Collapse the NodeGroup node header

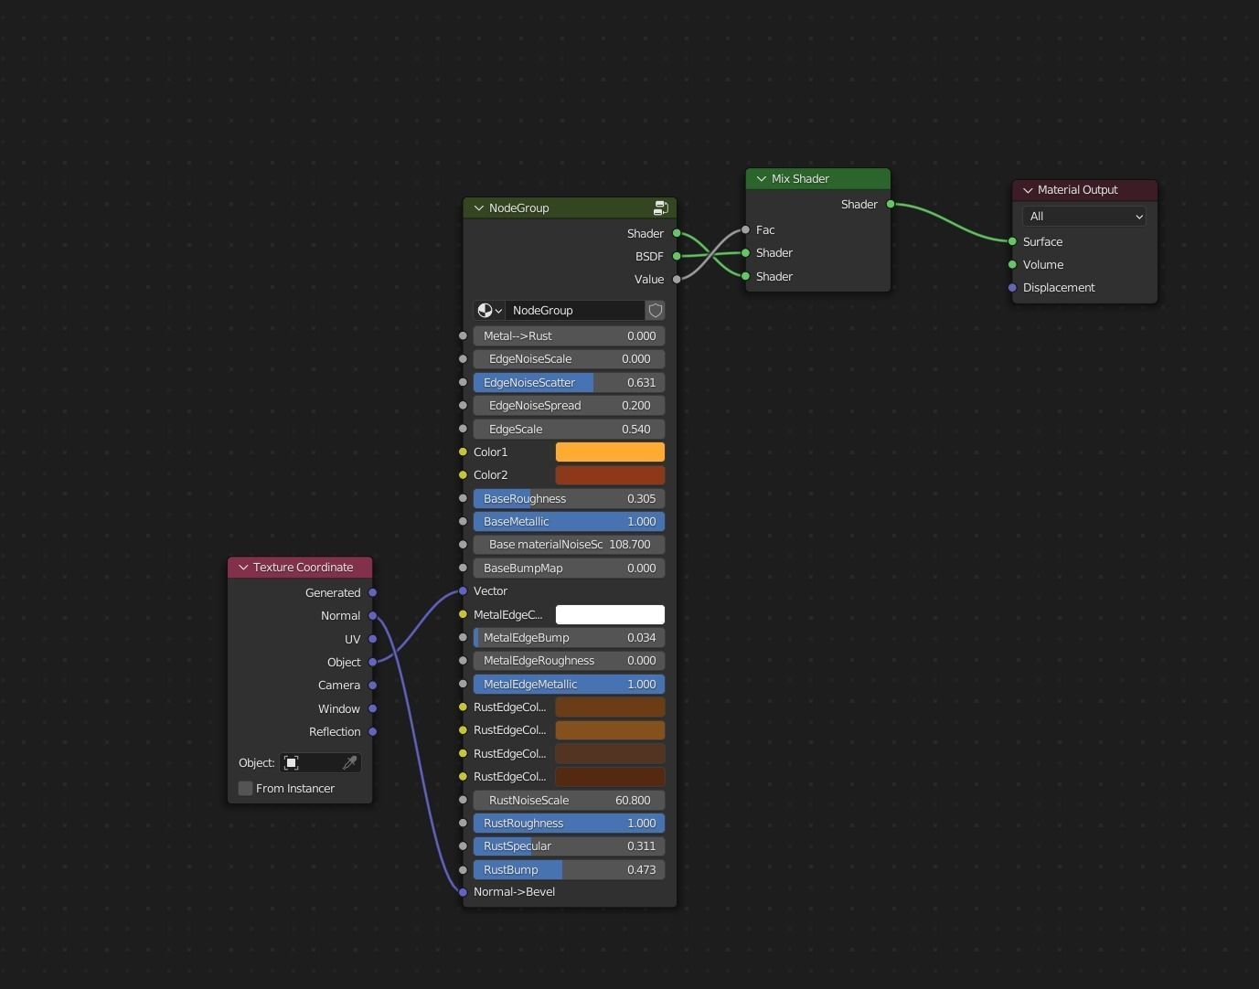[478, 207]
